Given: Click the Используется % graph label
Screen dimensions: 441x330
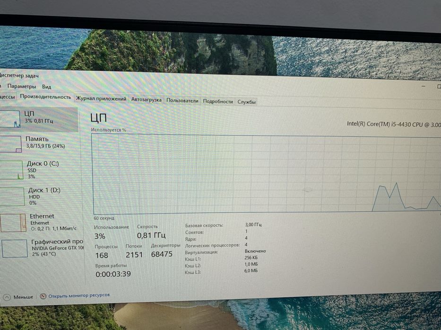Looking at the screenshot, I should point(108,130).
